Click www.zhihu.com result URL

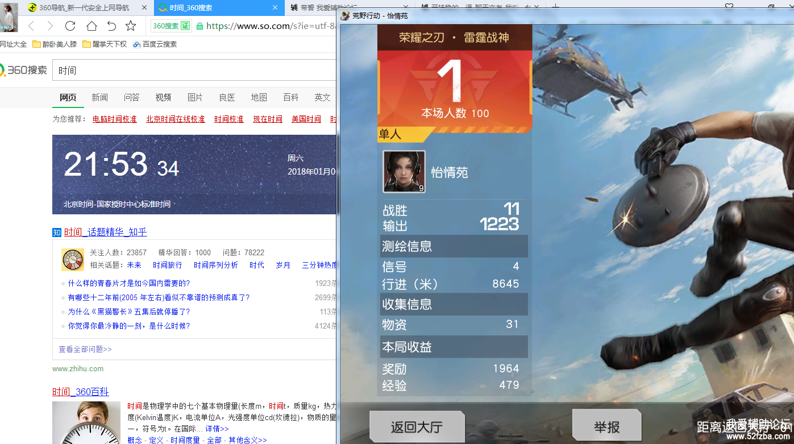(x=78, y=368)
